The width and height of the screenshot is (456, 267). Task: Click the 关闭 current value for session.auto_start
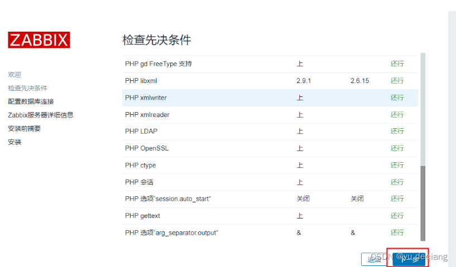pos(303,199)
